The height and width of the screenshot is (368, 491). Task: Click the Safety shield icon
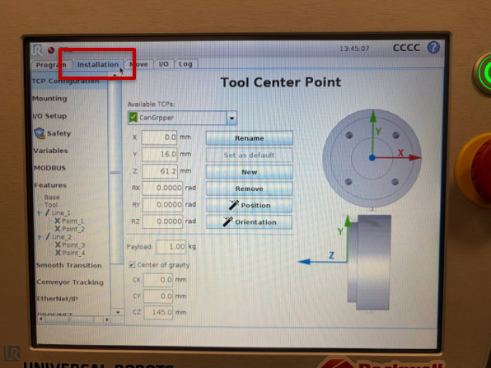pos(40,133)
